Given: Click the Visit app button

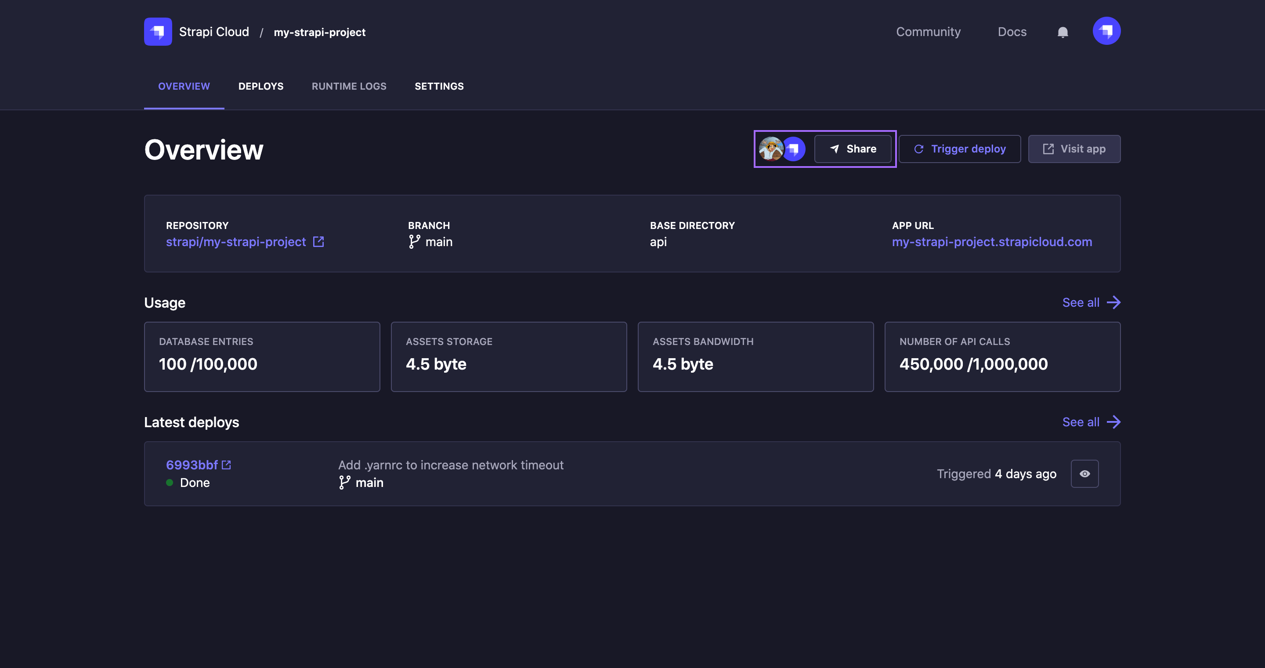Looking at the screenshot, I should [x=1074, y=149].
